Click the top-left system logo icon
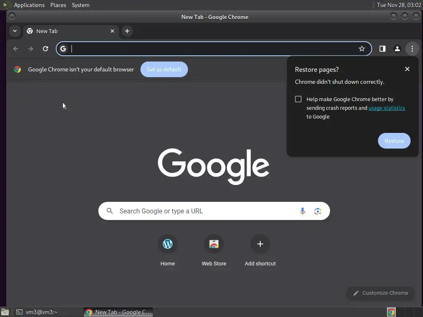 pos(7,5)
